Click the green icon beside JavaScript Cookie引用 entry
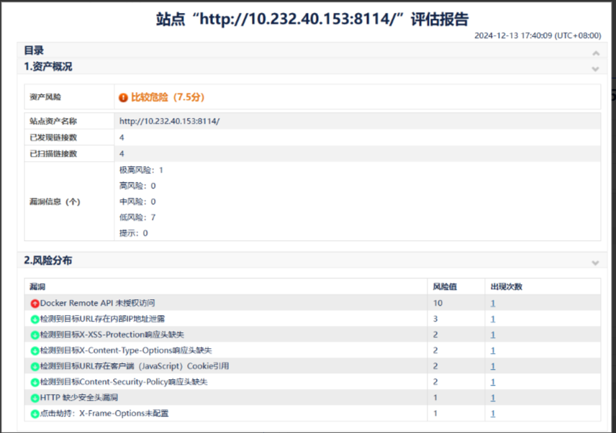Image resolution: width=616 pixels, height=433 pixels. (34, 366)
